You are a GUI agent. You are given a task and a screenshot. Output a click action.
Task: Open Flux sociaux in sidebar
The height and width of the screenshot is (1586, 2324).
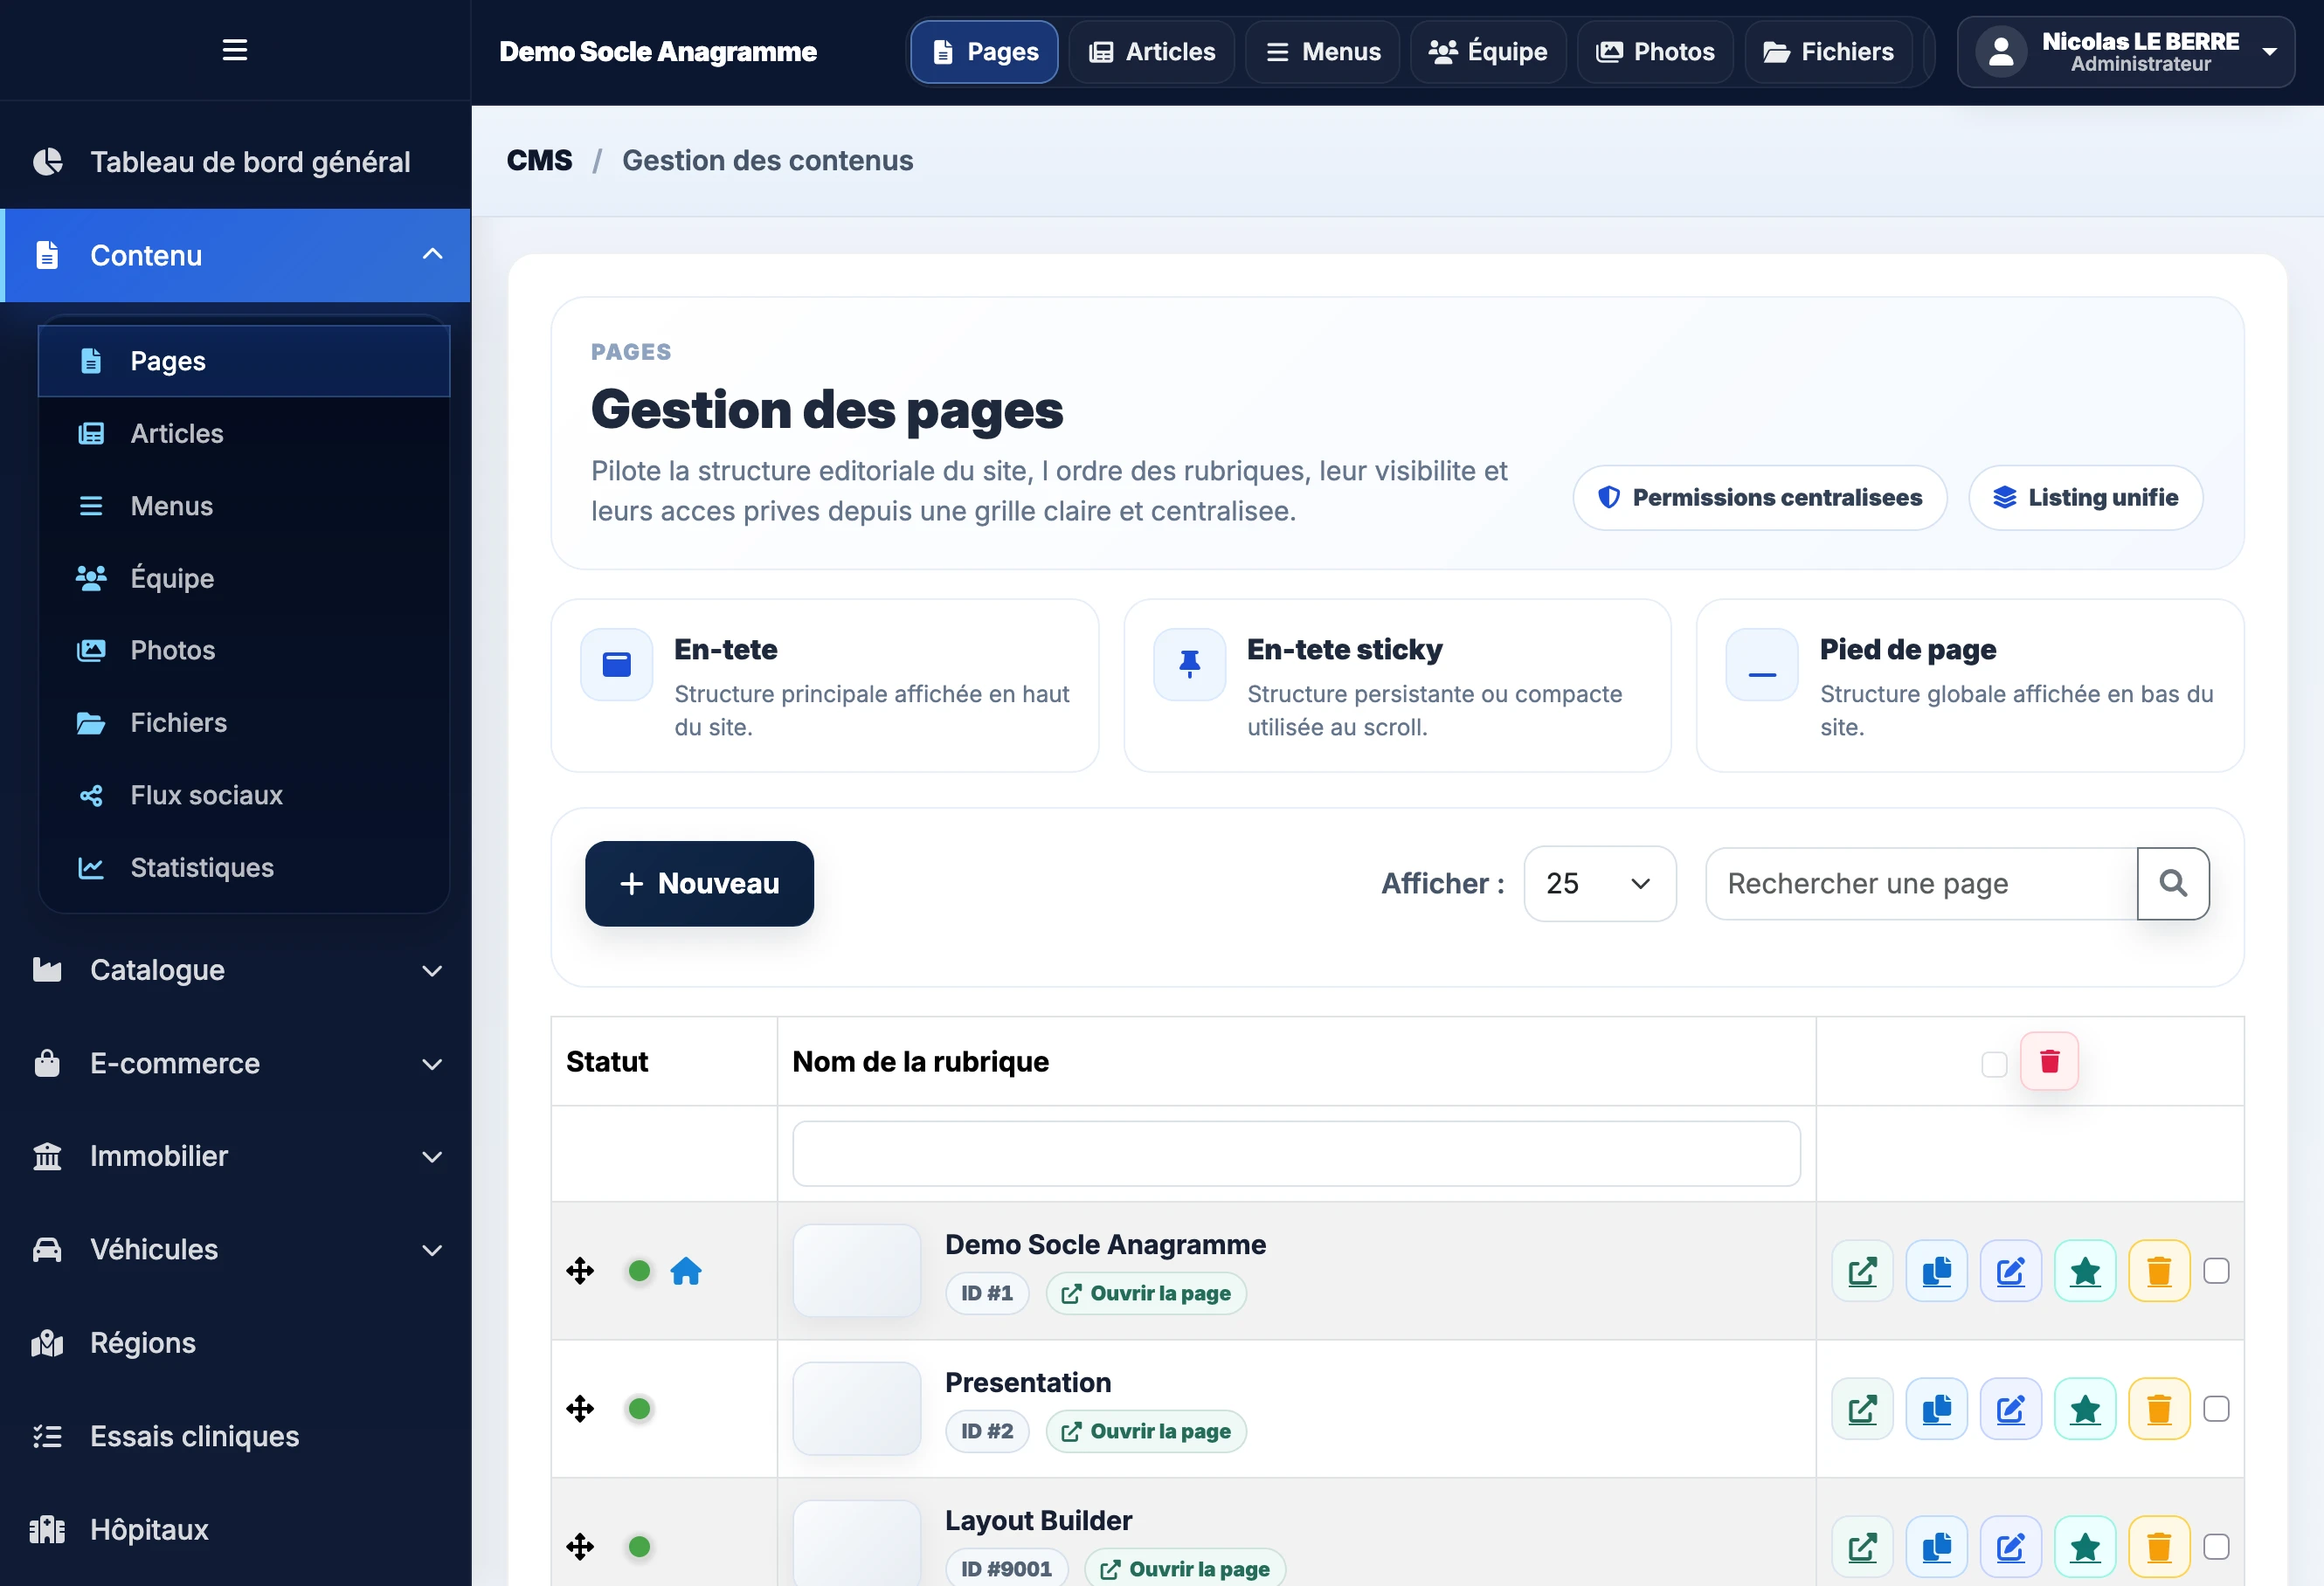coord(244,796)
